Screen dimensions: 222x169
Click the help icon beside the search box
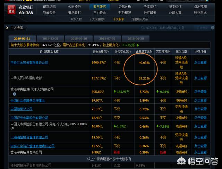click(x=213, y=28)
